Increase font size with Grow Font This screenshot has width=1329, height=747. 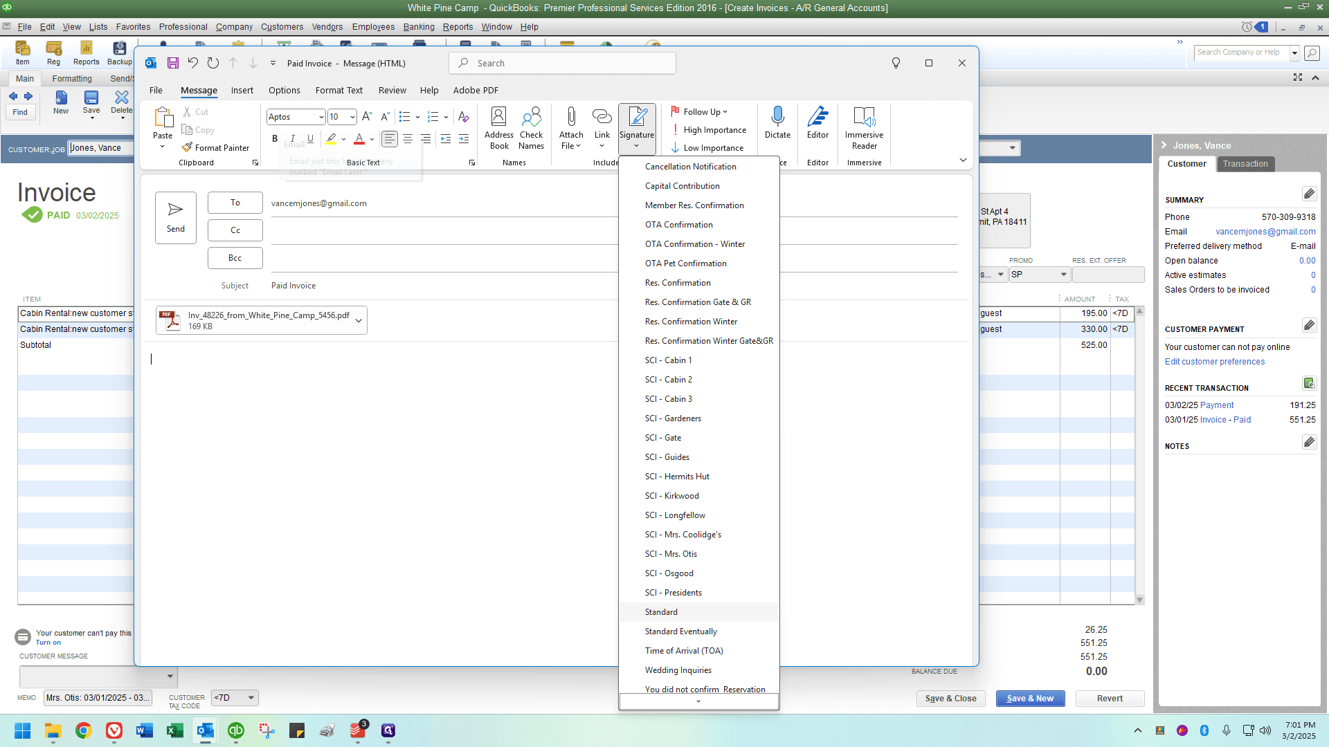coord(367,117)
